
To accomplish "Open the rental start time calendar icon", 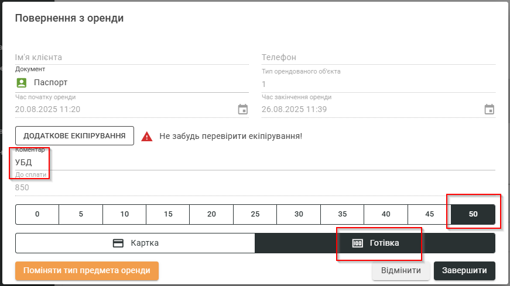I will coord(243,109).
